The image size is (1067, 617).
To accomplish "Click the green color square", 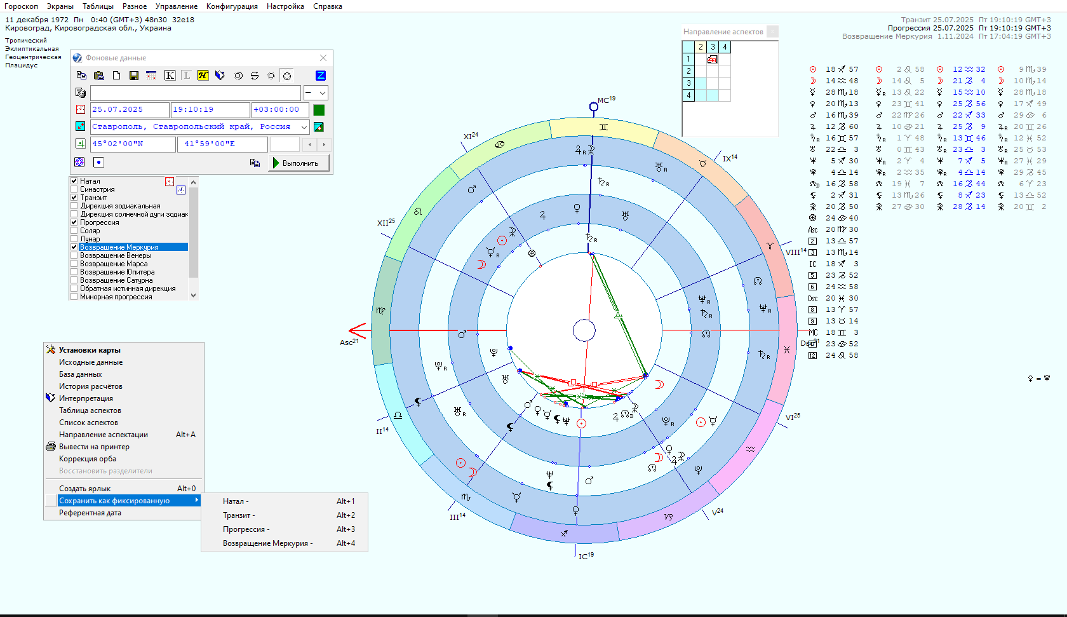I will coord(319,110).
